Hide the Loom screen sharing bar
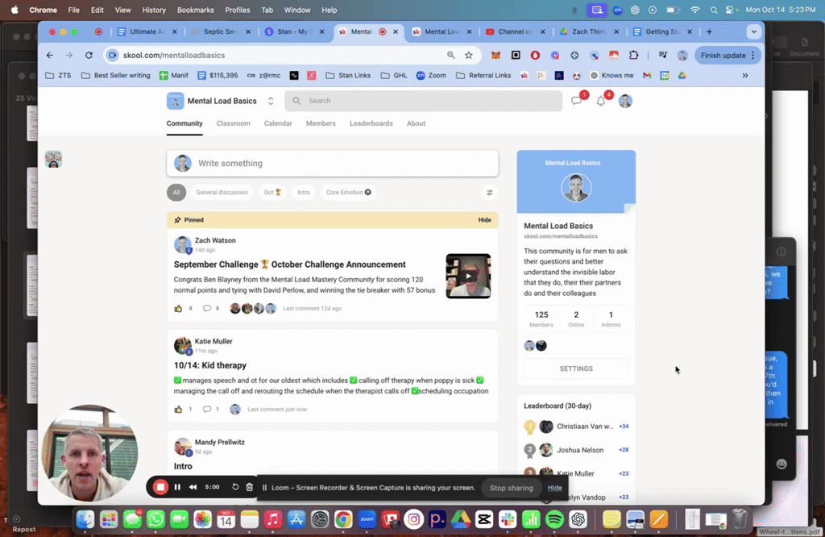 (554, 488)
